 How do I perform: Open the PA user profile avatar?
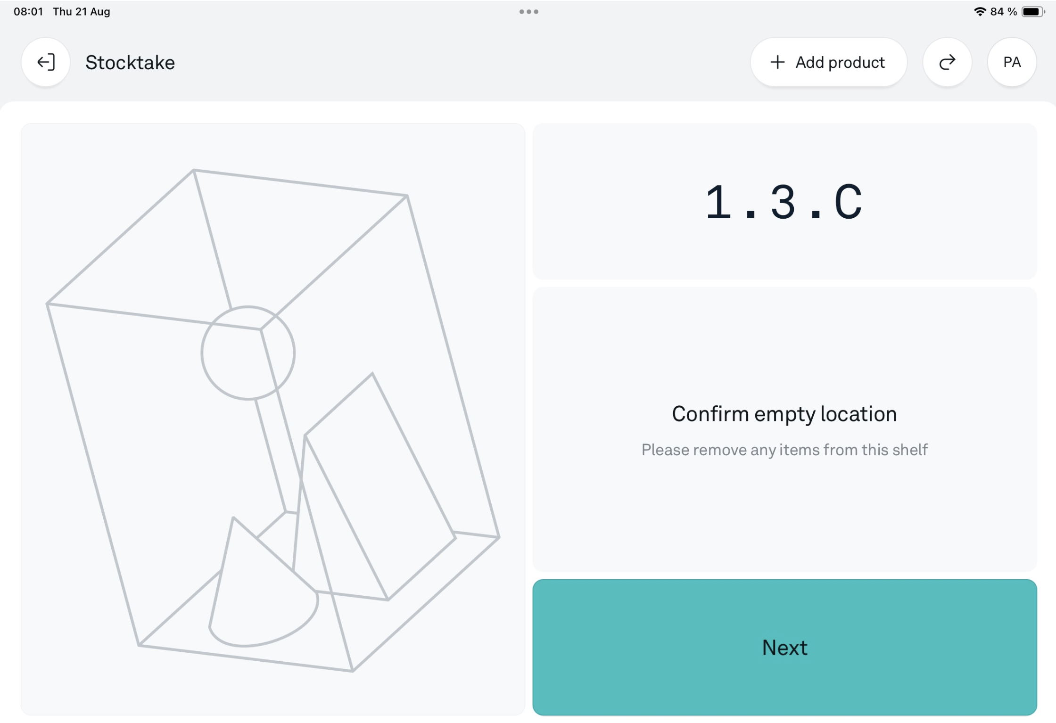(1012, 62)
